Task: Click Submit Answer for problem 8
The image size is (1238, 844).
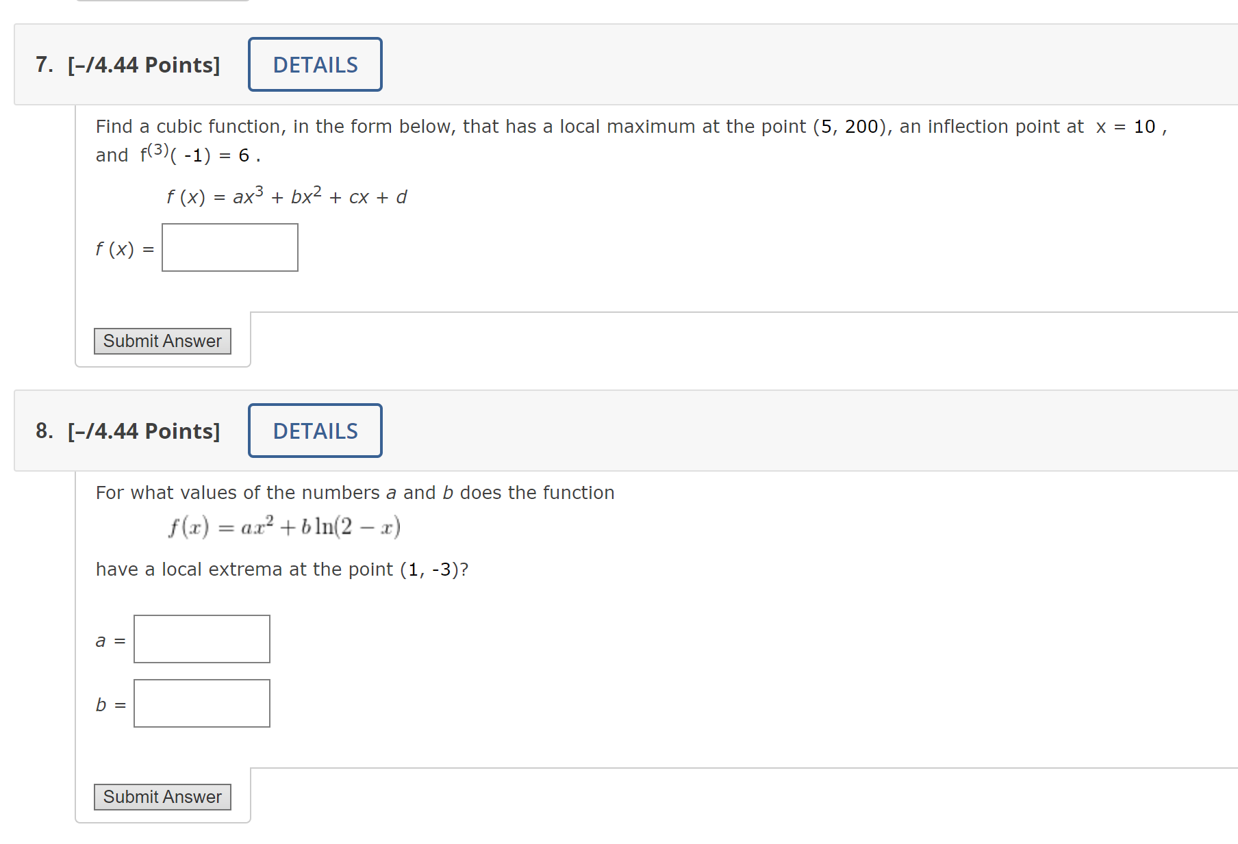Action: 162,796
